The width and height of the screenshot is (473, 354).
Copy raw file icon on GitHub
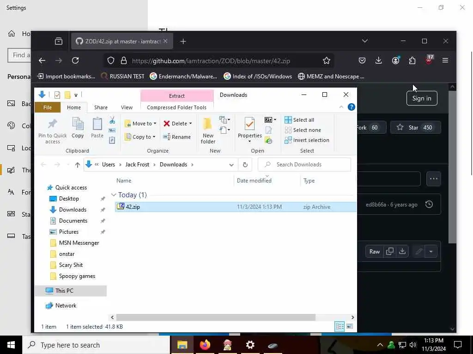click(x=390, y=251)
